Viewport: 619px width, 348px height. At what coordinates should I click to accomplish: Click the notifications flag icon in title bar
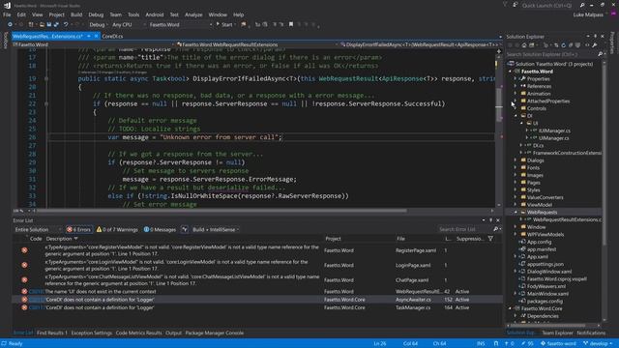(505, 5)
